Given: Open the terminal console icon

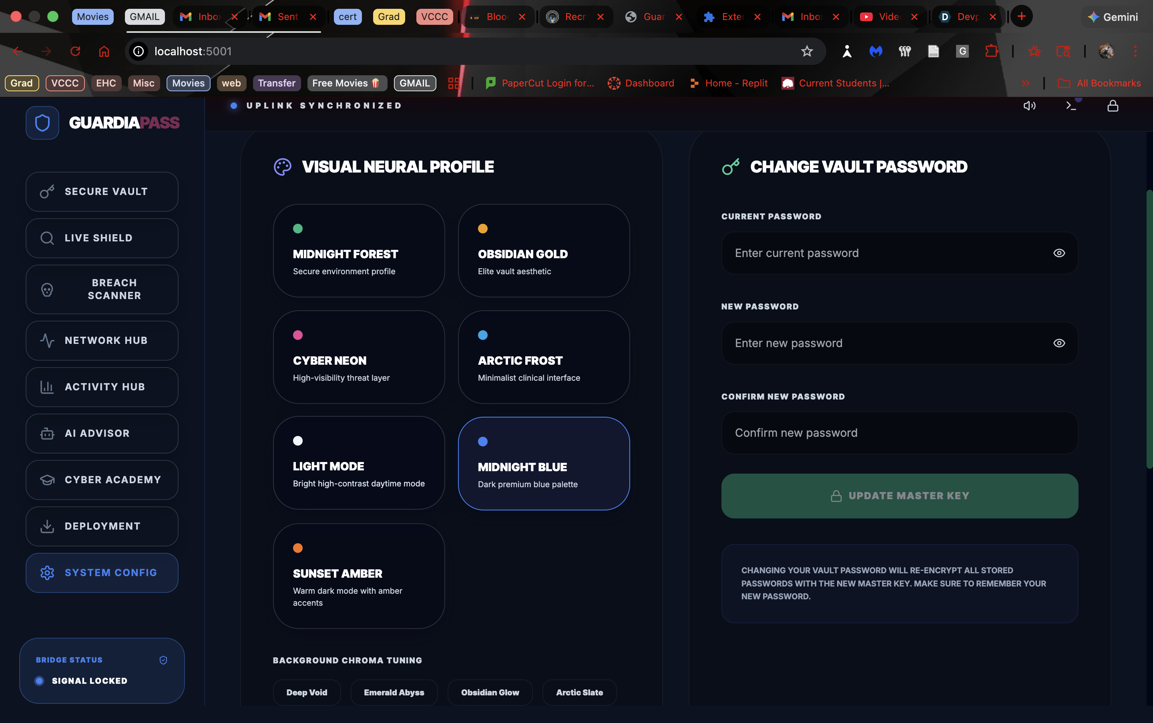Looking at the screenshot, I should coord(1071,106).
